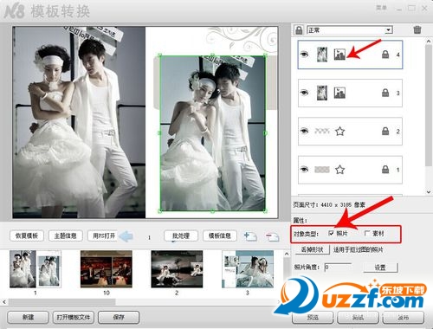
Task: Click the trash icon to delete the layer
Action: (417, 29)
